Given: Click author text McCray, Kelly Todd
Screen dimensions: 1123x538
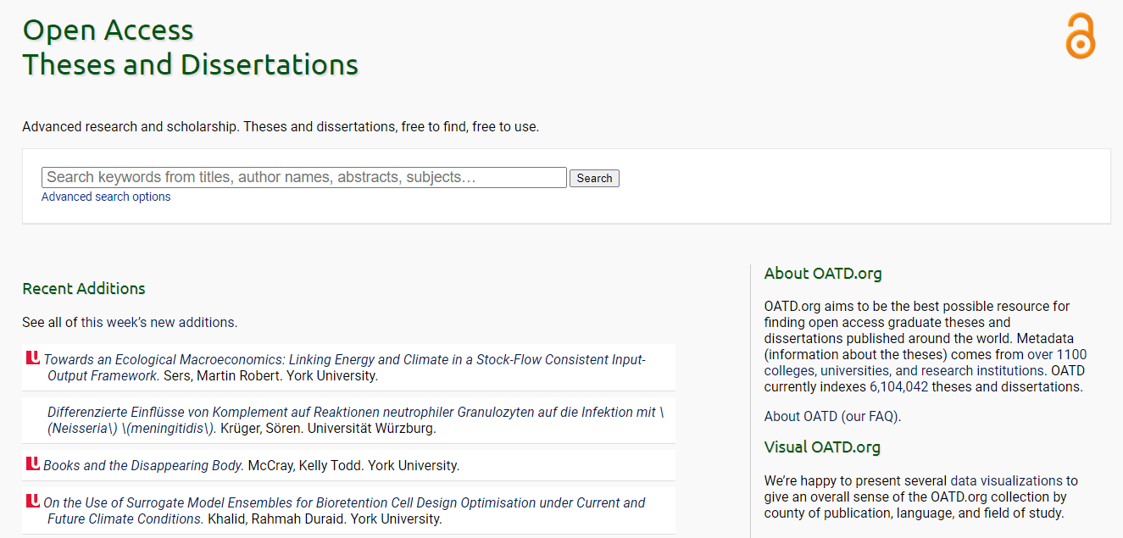Looking at the screenshot, I should (x=306, y=465).
